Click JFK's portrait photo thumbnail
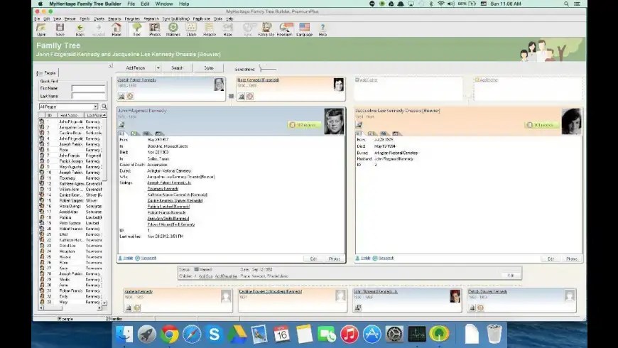 333,121
